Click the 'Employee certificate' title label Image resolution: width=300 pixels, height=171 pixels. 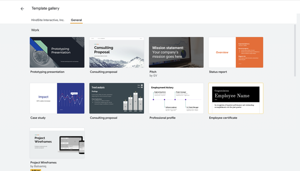223,118
